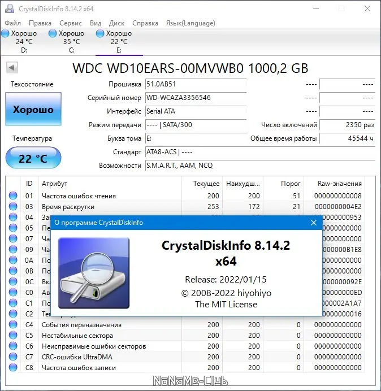This screenshot has width=381, height=391.
Task: Click The MIT License text
Action: 226,304
